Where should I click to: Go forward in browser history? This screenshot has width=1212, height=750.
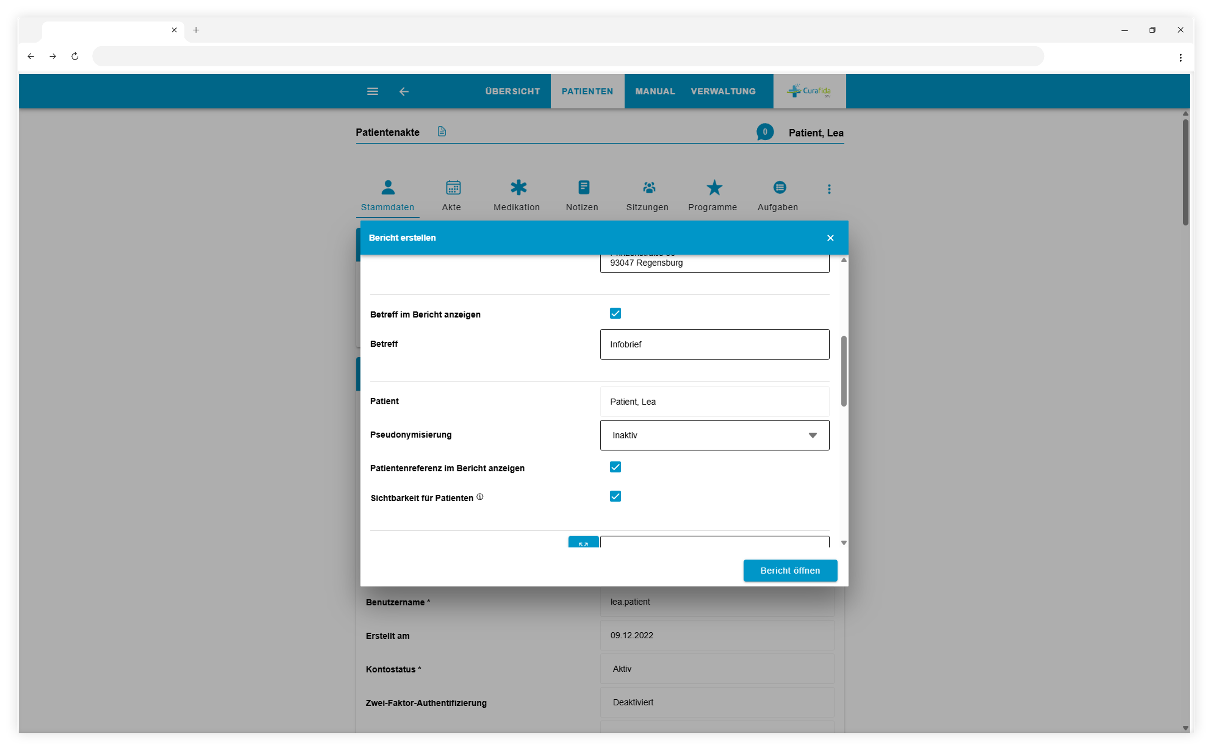[52, 56]
